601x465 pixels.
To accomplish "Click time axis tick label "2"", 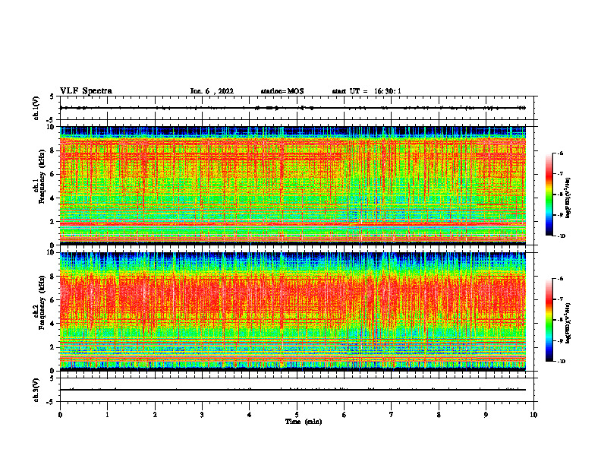I will tap(155, 415).
